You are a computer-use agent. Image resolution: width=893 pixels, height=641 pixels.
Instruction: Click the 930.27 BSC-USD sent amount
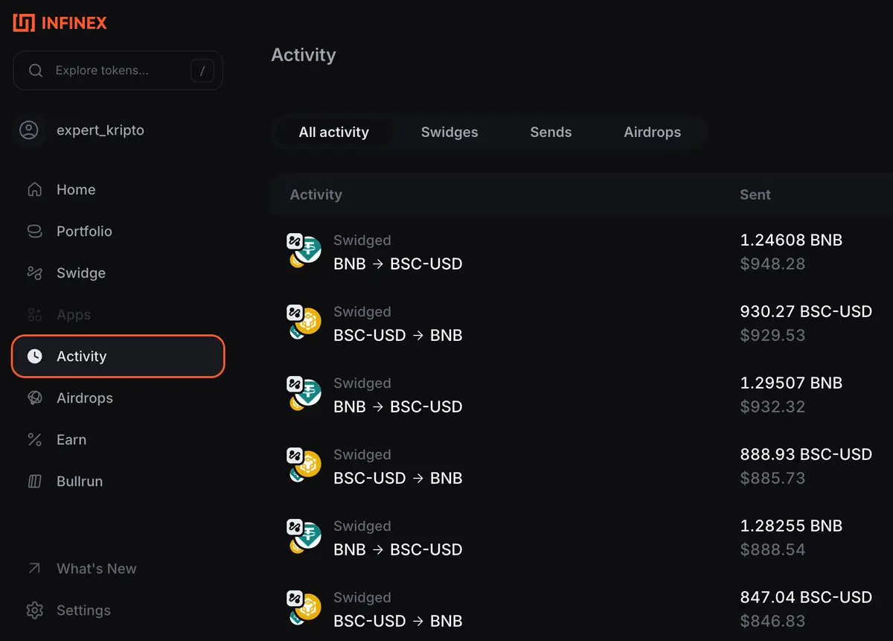[806, 312]
